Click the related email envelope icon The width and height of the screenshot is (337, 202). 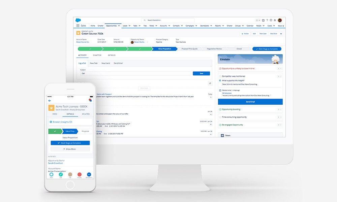[x=220, y=90]
